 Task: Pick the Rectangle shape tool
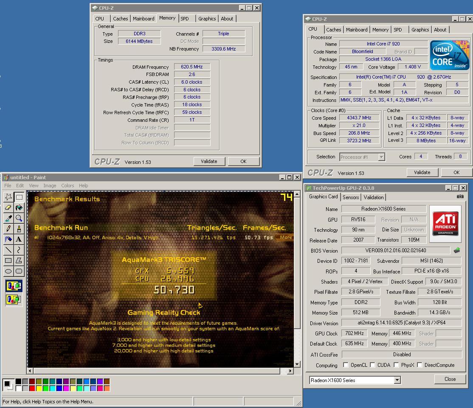point(8,260)
